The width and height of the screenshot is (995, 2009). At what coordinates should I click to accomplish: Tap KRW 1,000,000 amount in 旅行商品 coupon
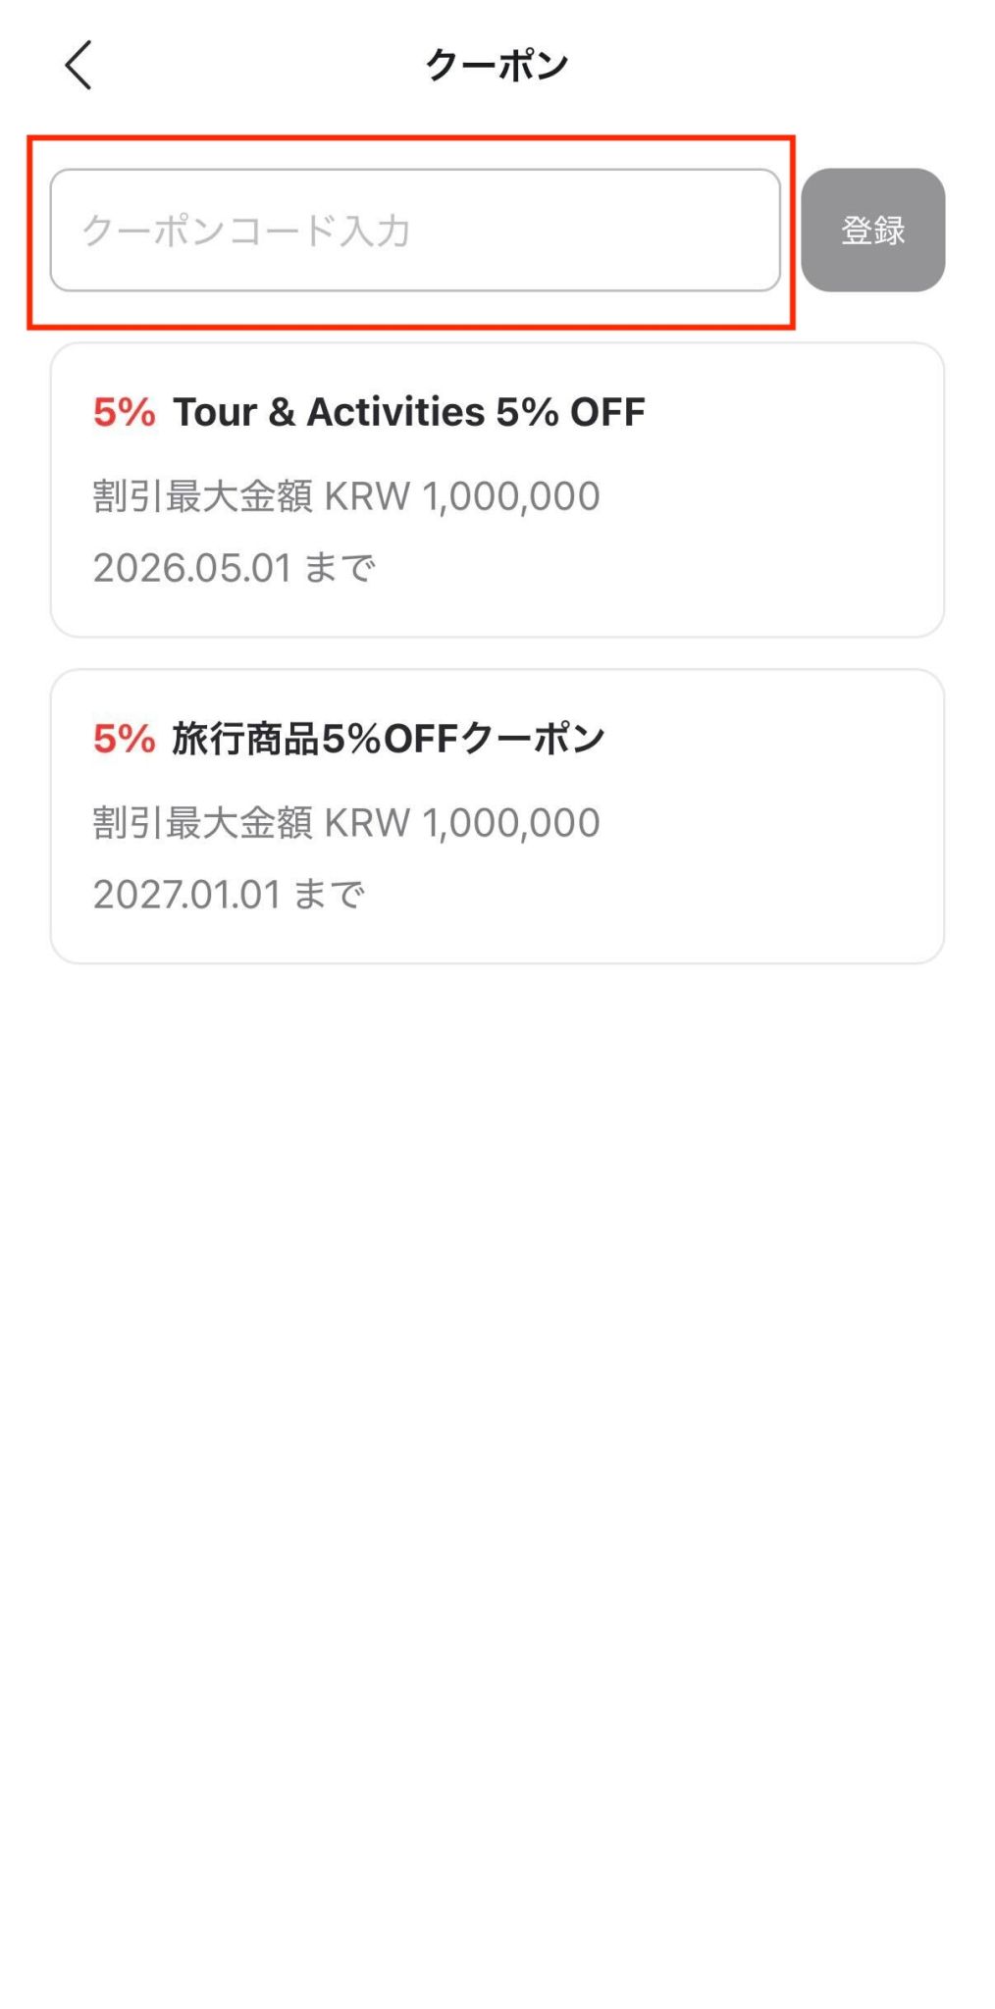461,823
